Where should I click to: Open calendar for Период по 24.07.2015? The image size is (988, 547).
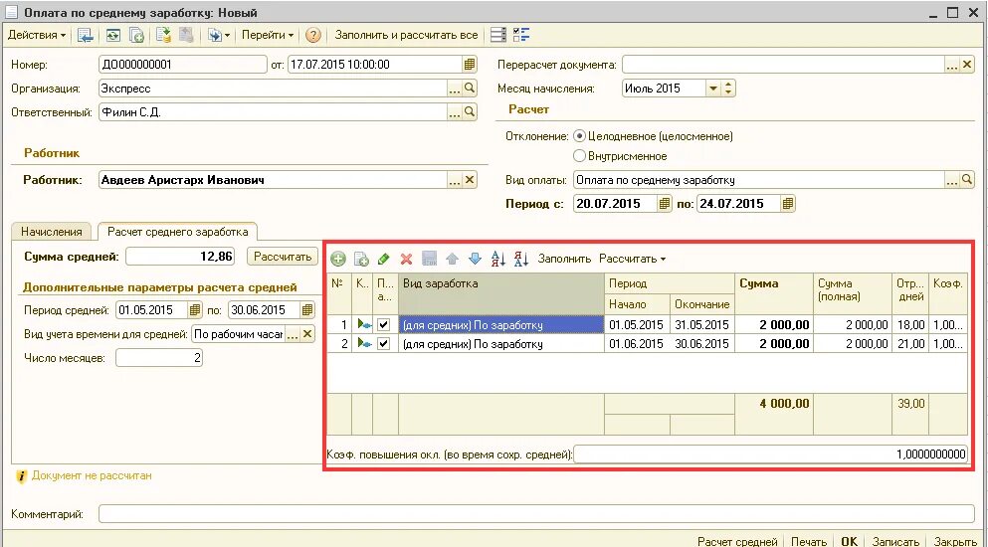click(x=788, y=204)
